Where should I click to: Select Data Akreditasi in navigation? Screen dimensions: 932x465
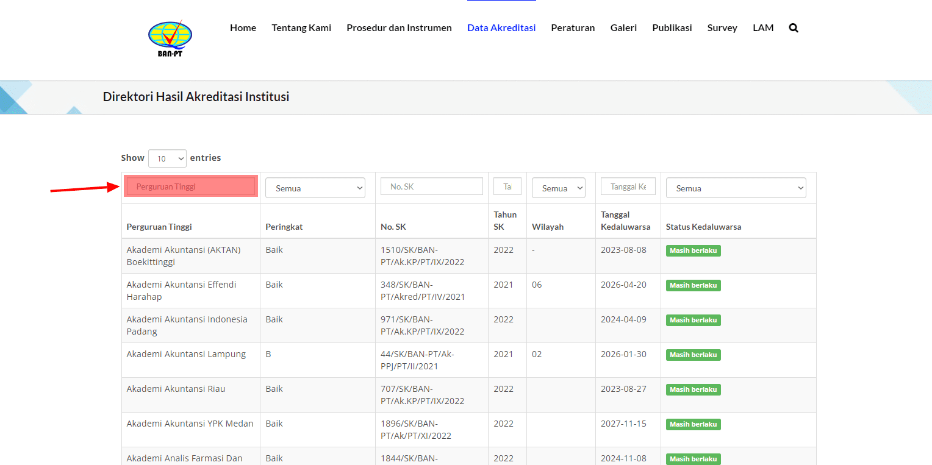coord(501,28)
